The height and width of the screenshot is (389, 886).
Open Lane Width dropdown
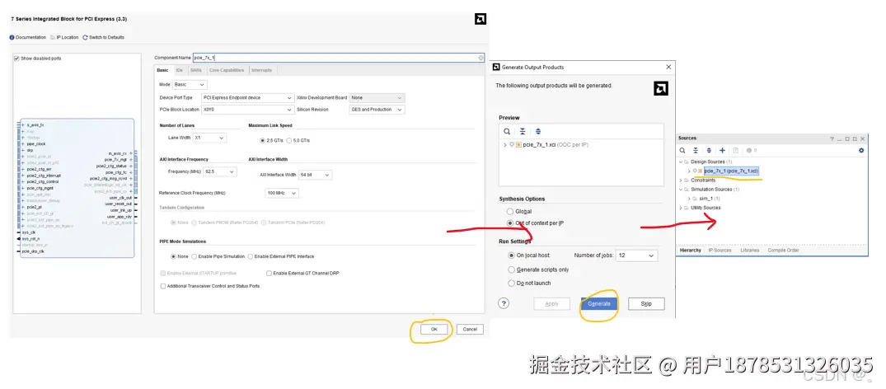(209, 138)
